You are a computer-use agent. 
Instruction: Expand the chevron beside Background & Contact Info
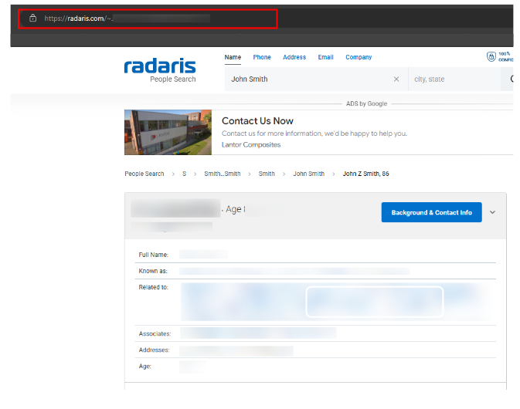tap(493, 212)
